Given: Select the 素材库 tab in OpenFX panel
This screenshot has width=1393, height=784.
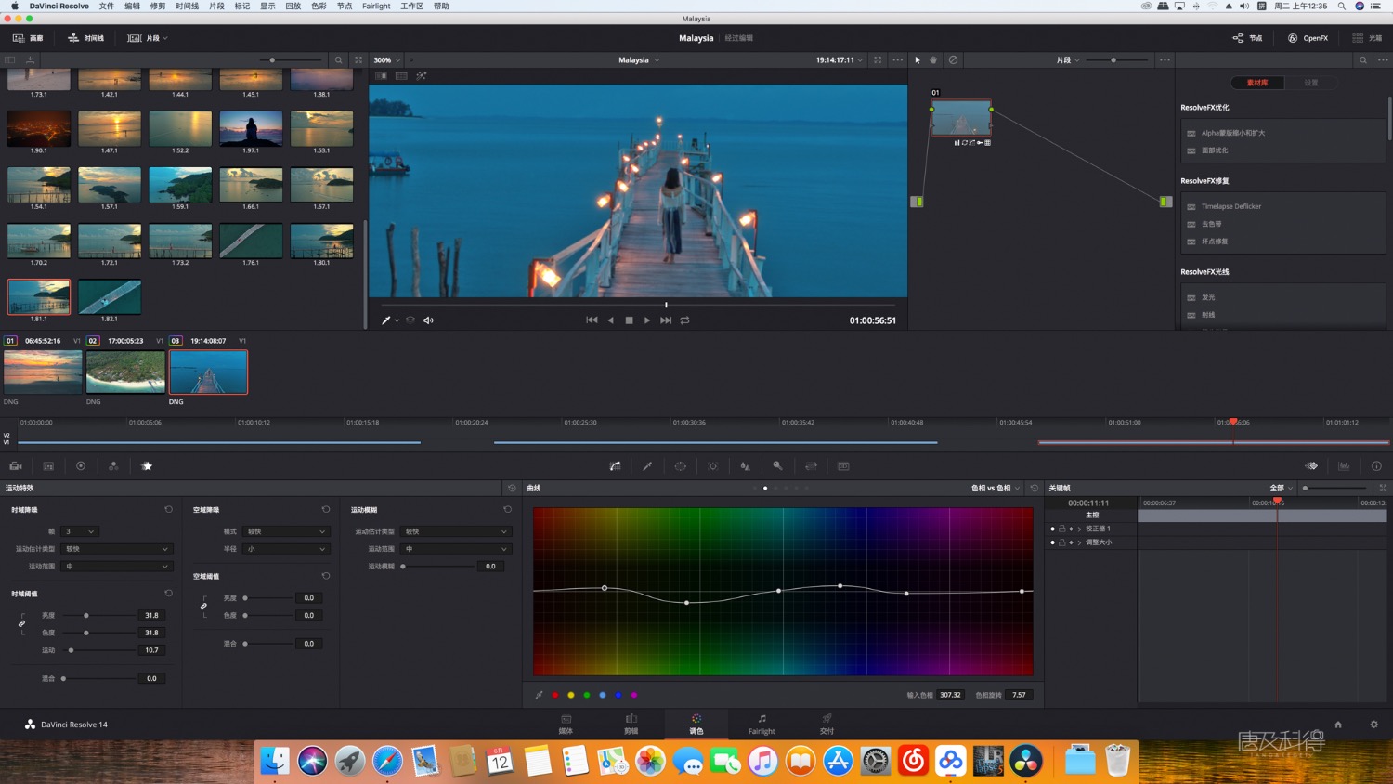Looking at the screenshot, I should (x=1257, y=83).
